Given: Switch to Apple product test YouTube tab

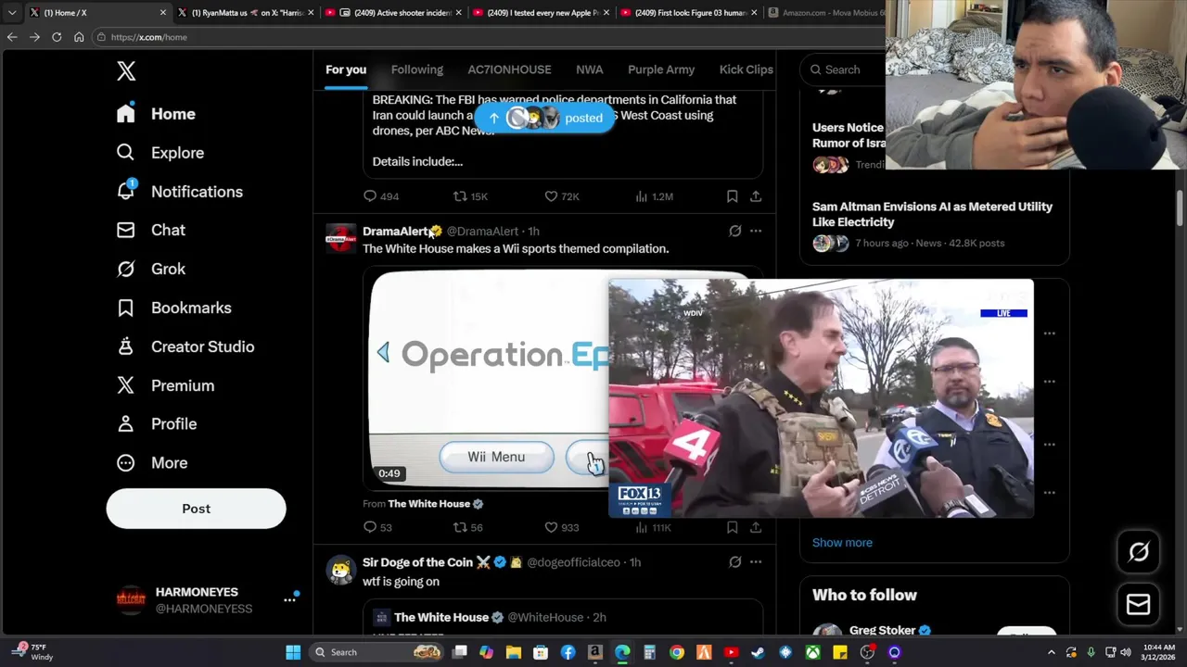Looking at the screenshot, I should (539, 13).
